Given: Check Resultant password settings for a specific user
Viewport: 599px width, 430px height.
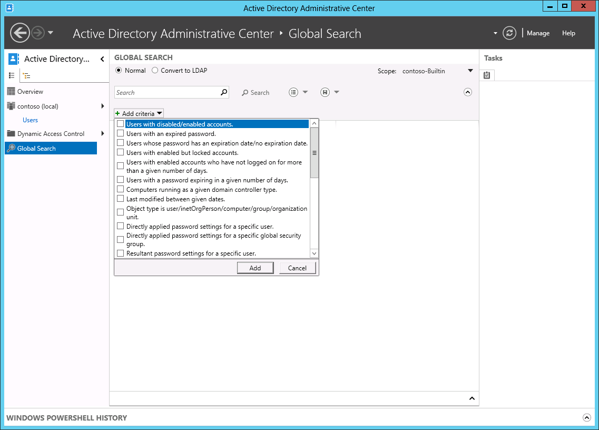Looking at the screenshot, I should tap(120, 253).
